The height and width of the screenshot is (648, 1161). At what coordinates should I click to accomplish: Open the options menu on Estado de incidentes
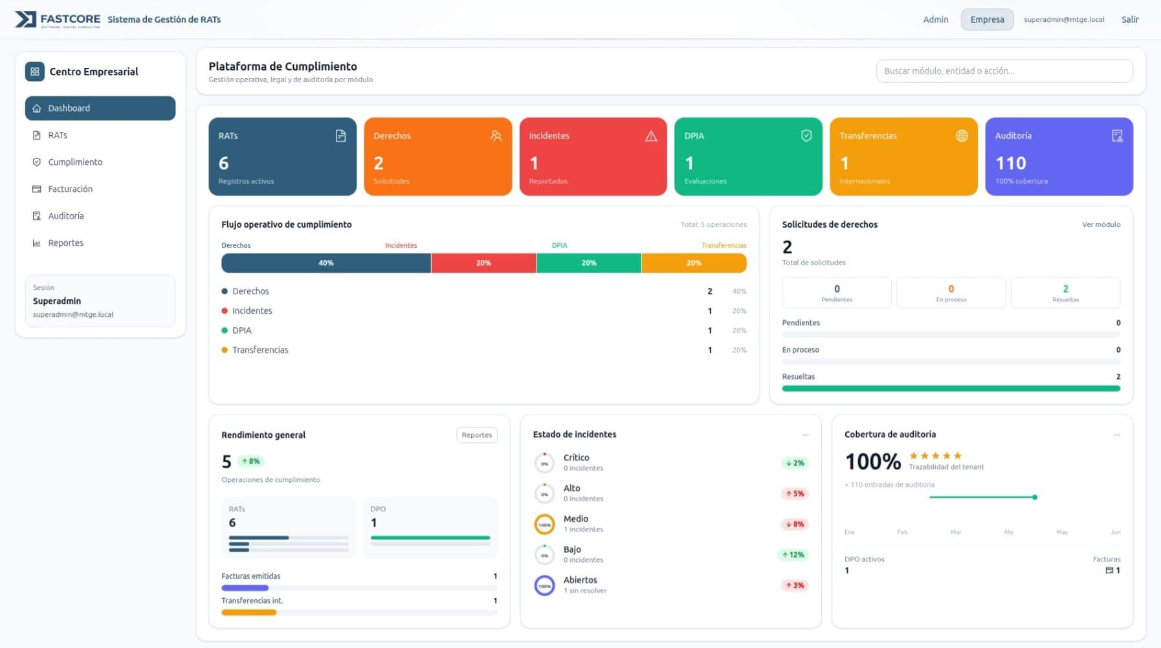point(806,435)
